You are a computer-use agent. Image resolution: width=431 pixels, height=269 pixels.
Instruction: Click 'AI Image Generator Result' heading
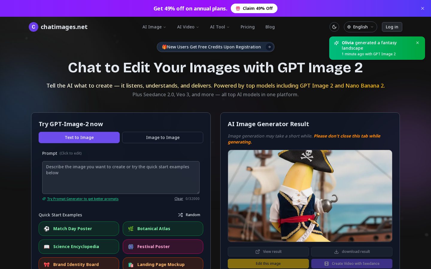[x=268, y=124]
